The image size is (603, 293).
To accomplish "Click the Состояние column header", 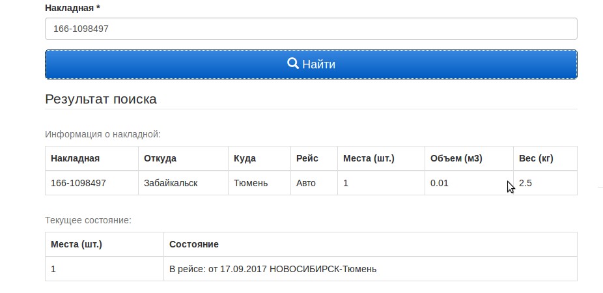I will tap(194, 244).
